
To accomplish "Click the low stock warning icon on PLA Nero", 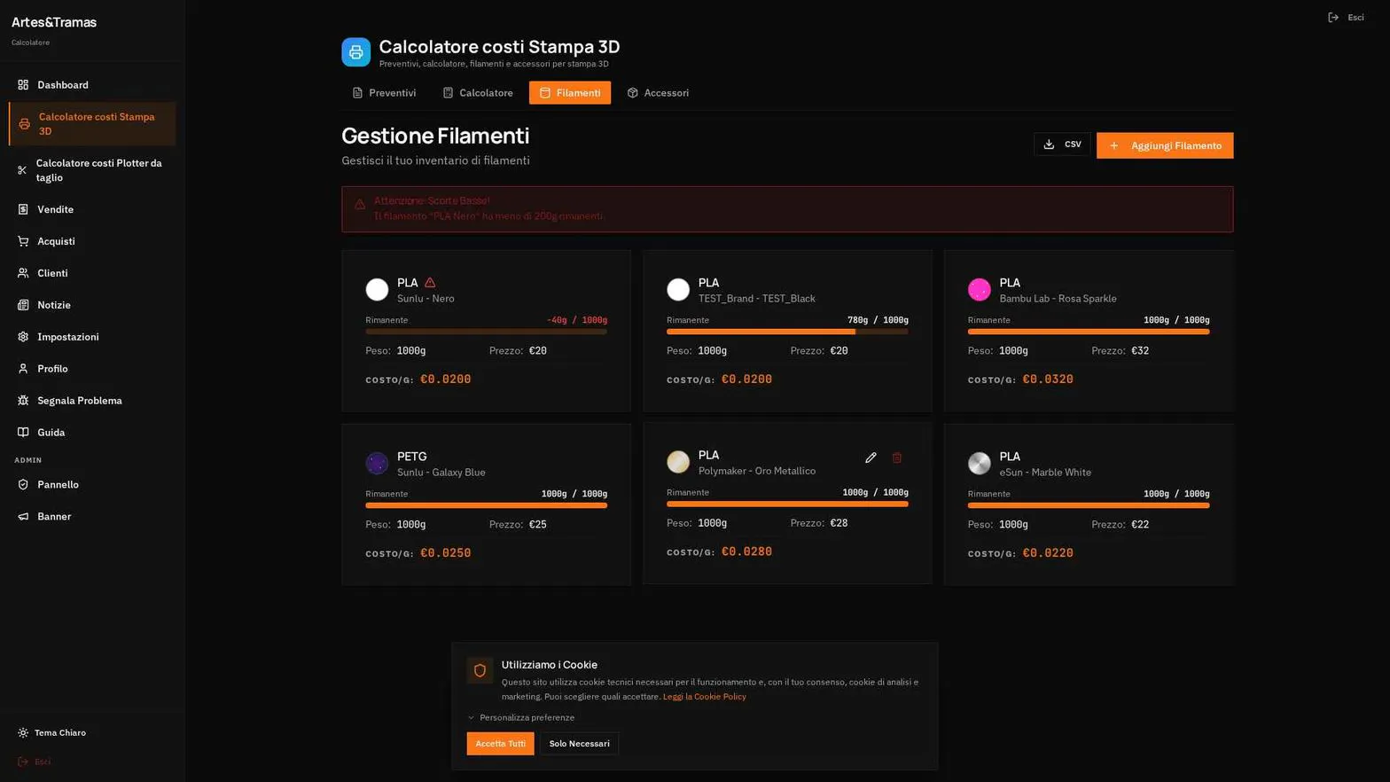I will click(430, 282).
